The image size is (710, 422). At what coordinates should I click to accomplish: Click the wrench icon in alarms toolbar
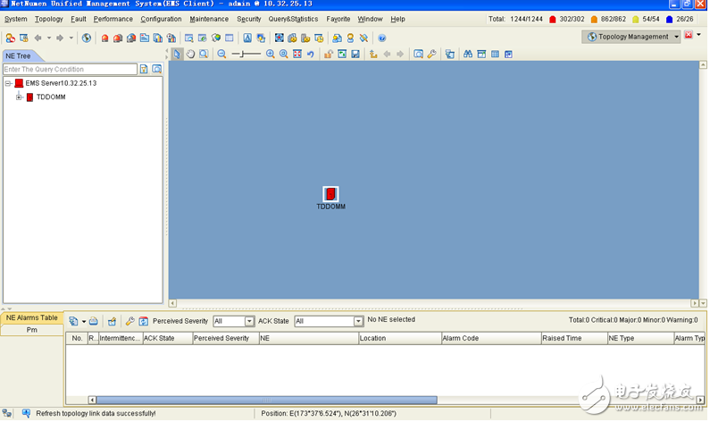click(x=129, y=321)
